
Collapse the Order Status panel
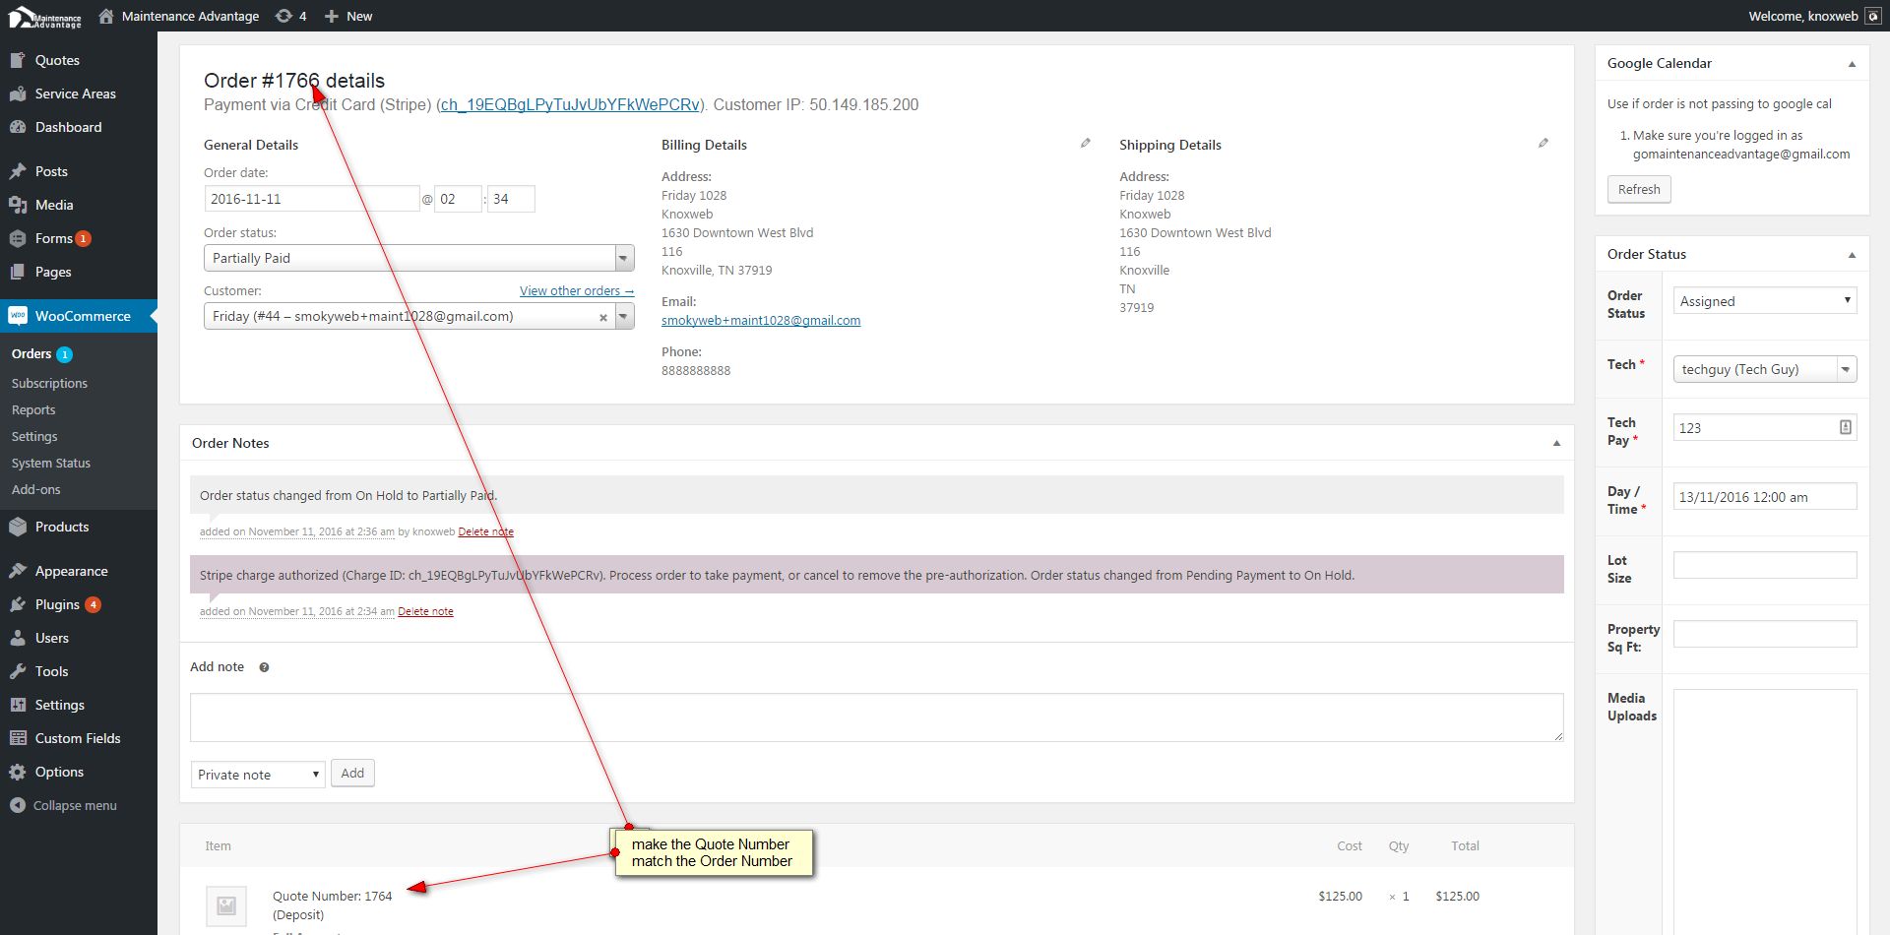1852,255
